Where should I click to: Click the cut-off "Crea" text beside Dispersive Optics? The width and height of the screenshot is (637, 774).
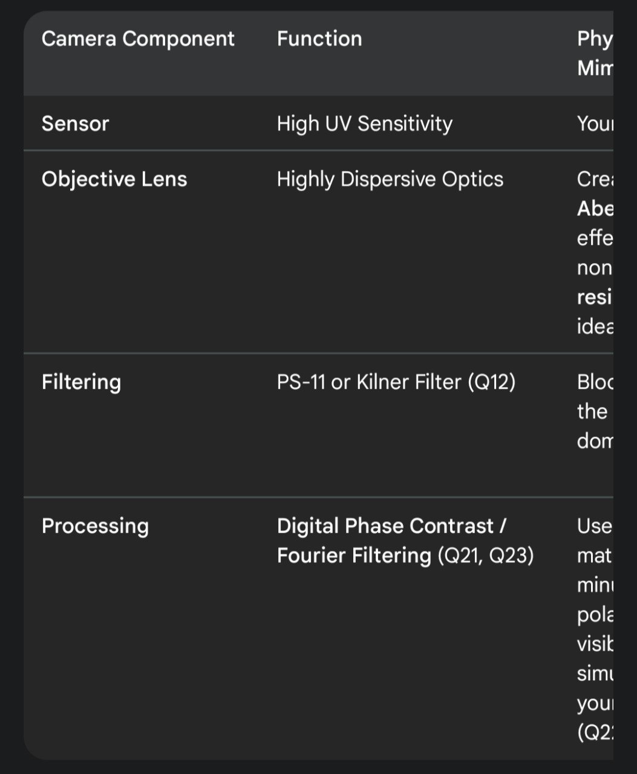pyautogui.click(x=595, y=179)
